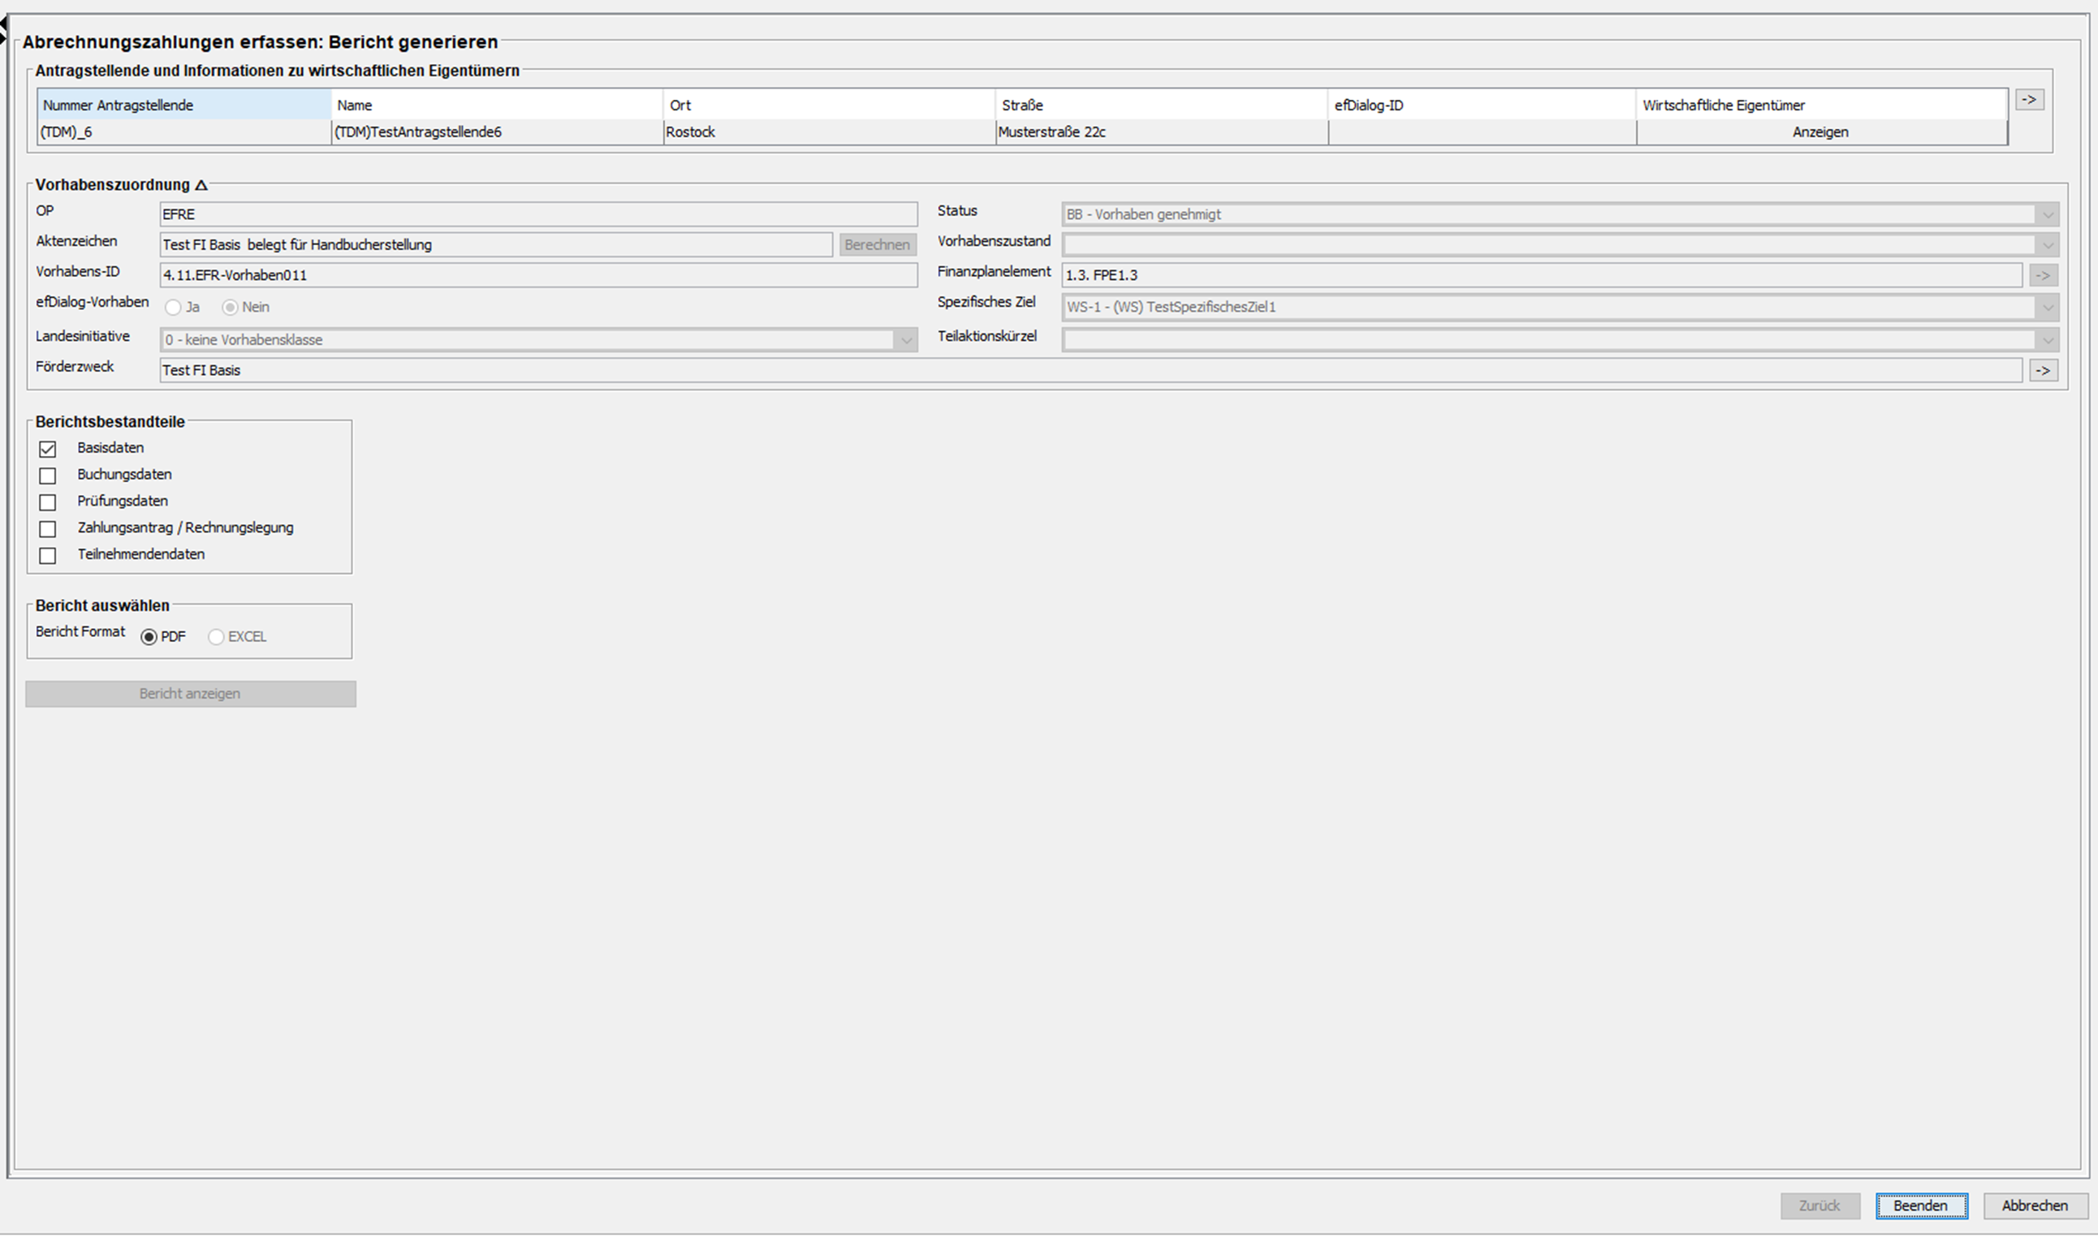
Task: Click arrow button next to Finanzplanelement field
Action: pos(2043,276)
